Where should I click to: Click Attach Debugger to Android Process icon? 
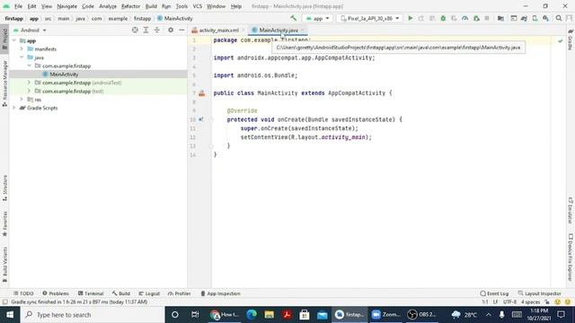[476, 18]
